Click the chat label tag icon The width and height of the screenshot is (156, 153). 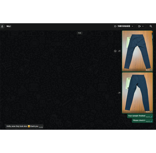coord(115,26)
